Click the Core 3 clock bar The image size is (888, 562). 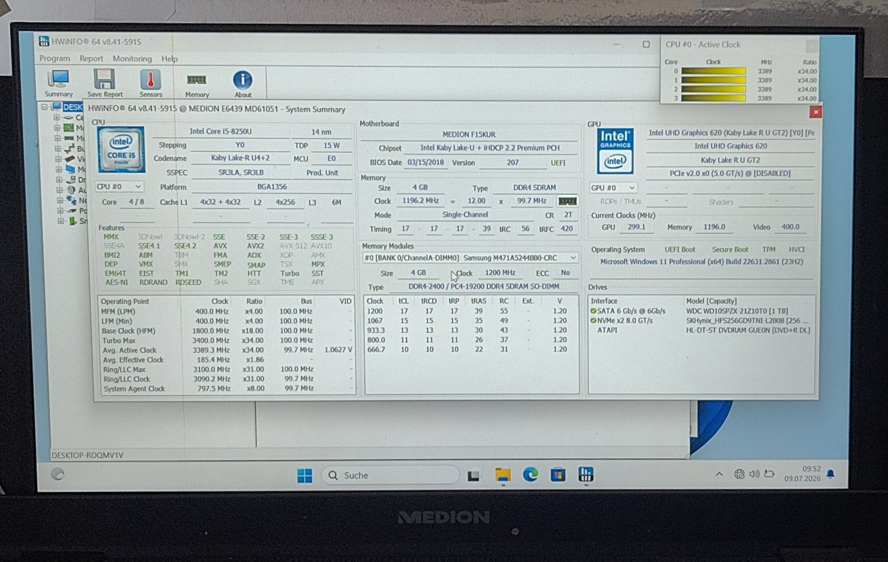click(x=714, y=98)
